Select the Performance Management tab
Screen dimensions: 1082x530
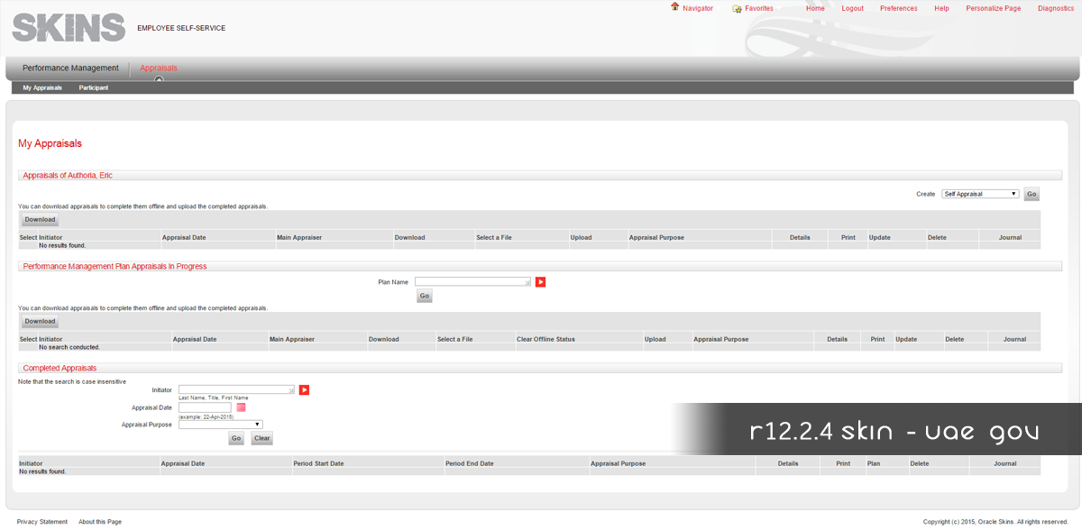[70, 69]
